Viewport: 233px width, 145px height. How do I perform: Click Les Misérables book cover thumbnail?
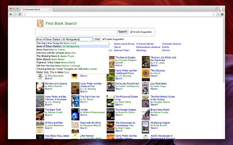pyautogui.click(x=145, y=88)
